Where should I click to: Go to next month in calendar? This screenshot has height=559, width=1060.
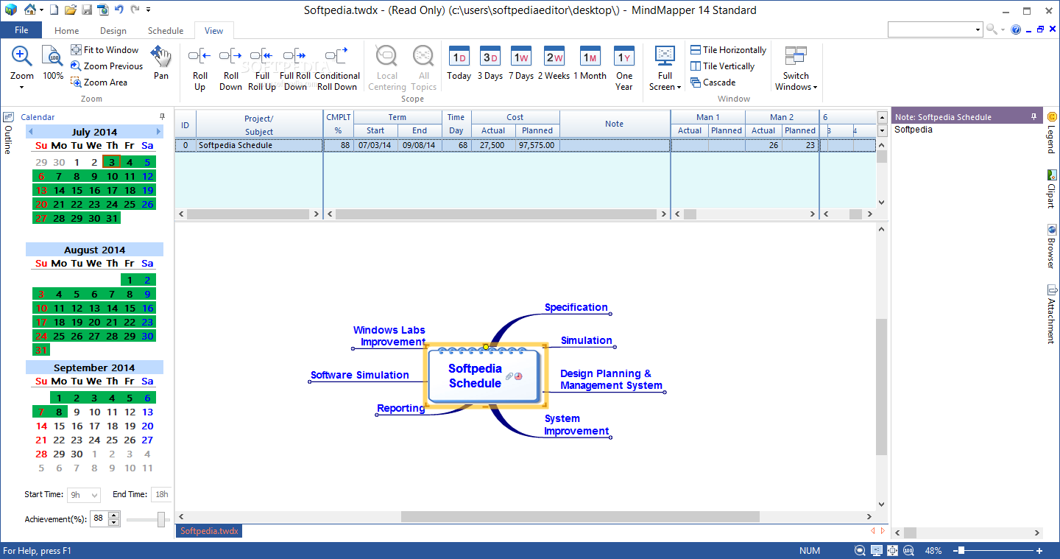click(158, 132)
